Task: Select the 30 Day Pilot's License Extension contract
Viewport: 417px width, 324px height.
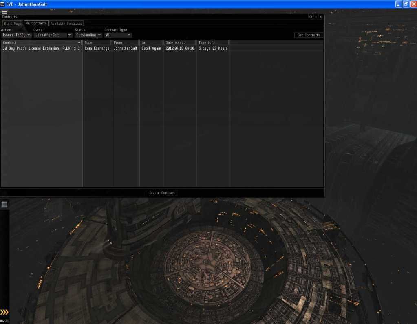Action: click(x=41, y=48)
